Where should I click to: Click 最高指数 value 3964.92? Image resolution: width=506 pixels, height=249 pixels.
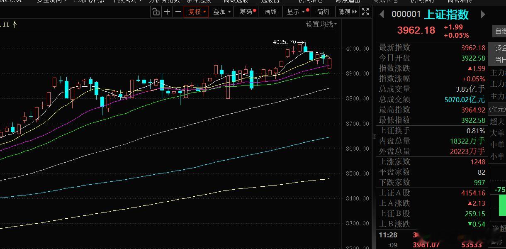(x=473, y=110)
